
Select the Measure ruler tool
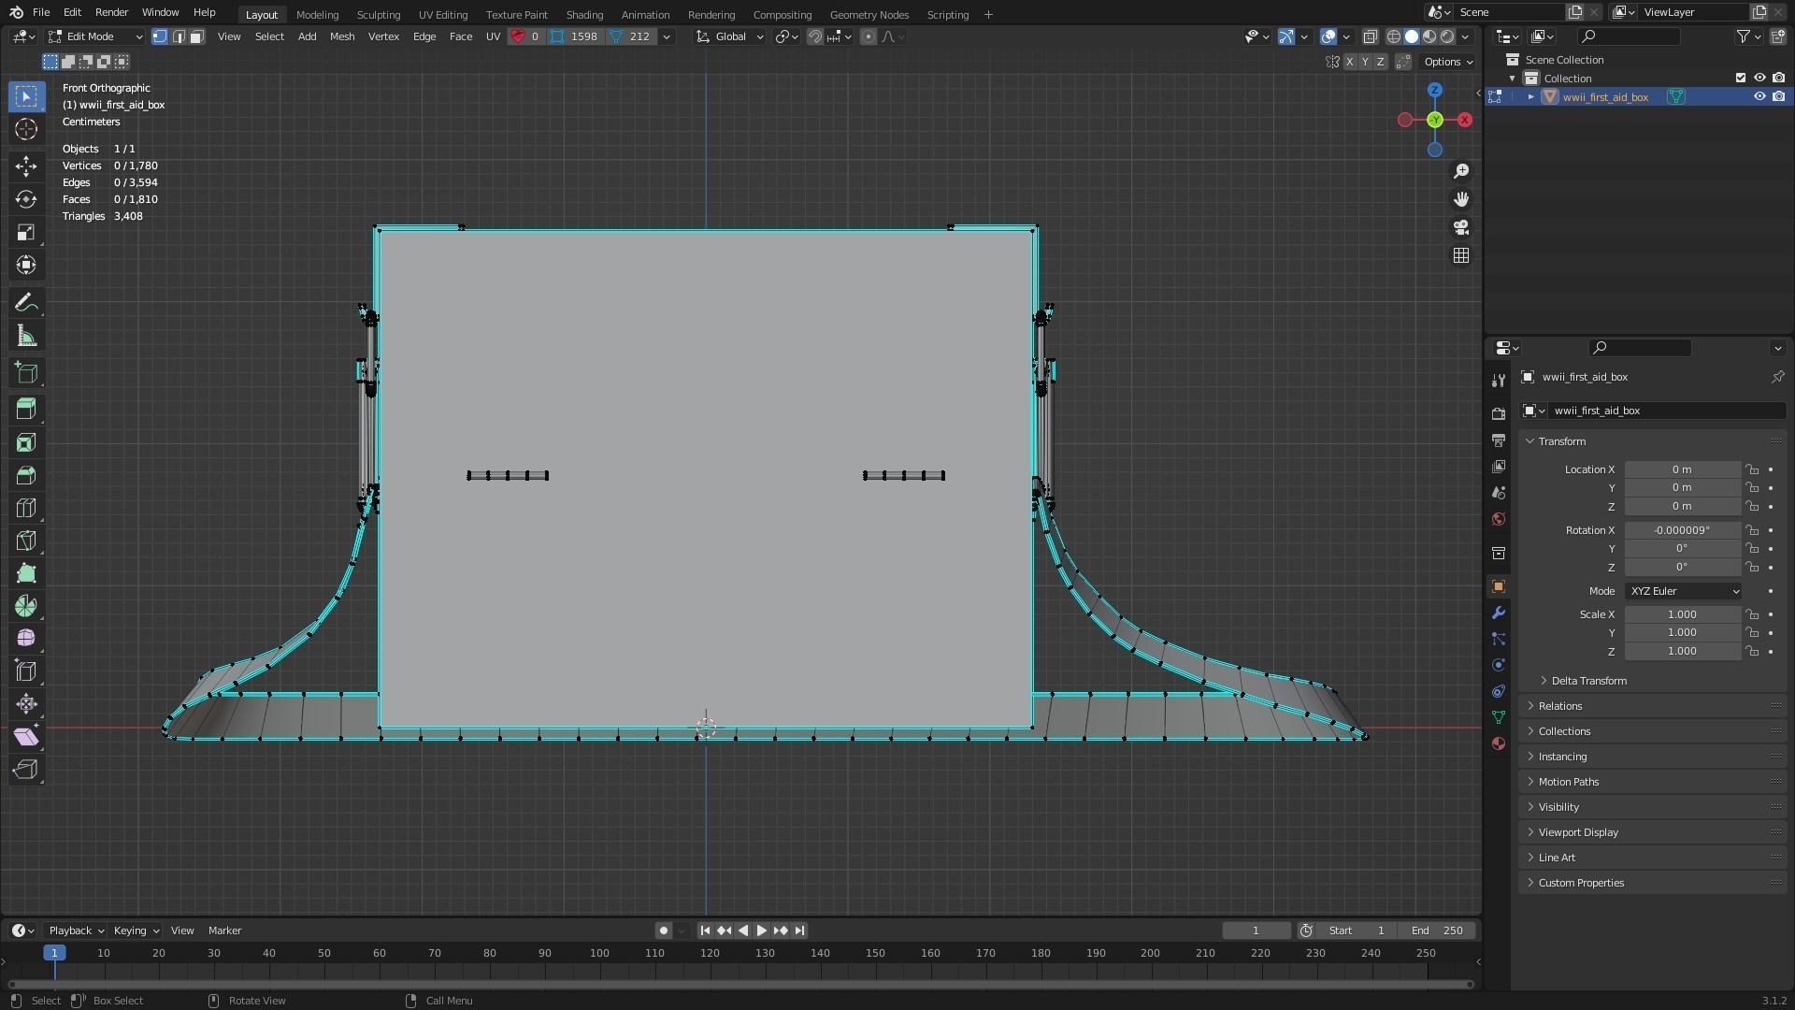pyautogui.click(x=26, y=336)
